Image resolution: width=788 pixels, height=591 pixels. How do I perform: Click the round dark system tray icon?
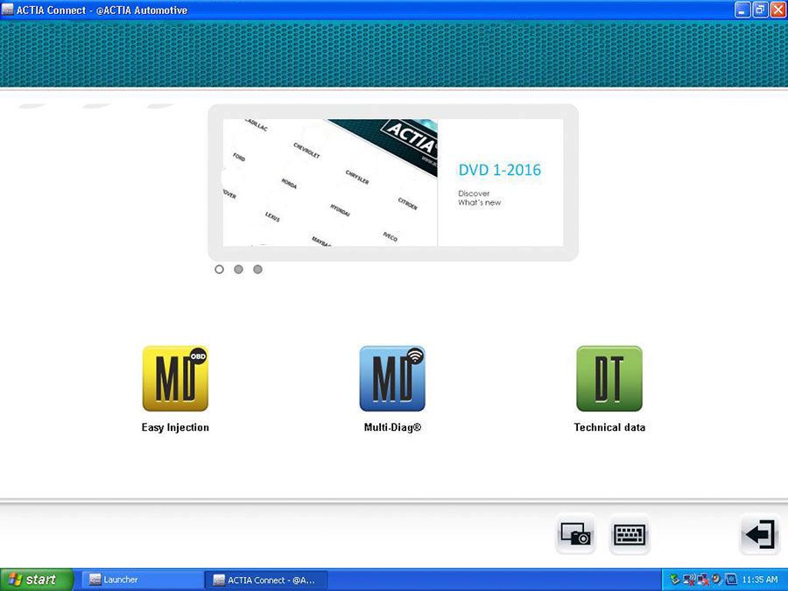point(716,580)
